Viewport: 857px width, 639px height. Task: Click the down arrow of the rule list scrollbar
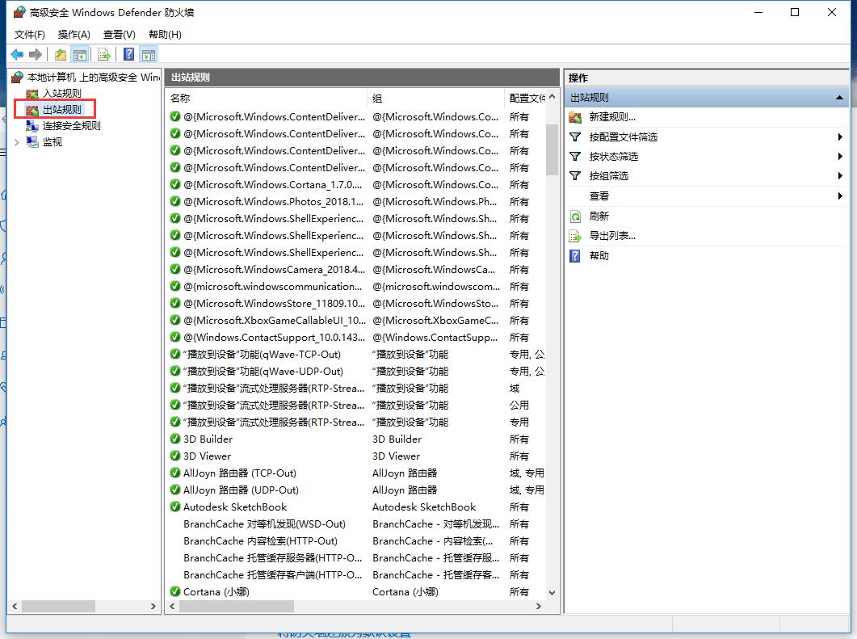coord(552,592)
